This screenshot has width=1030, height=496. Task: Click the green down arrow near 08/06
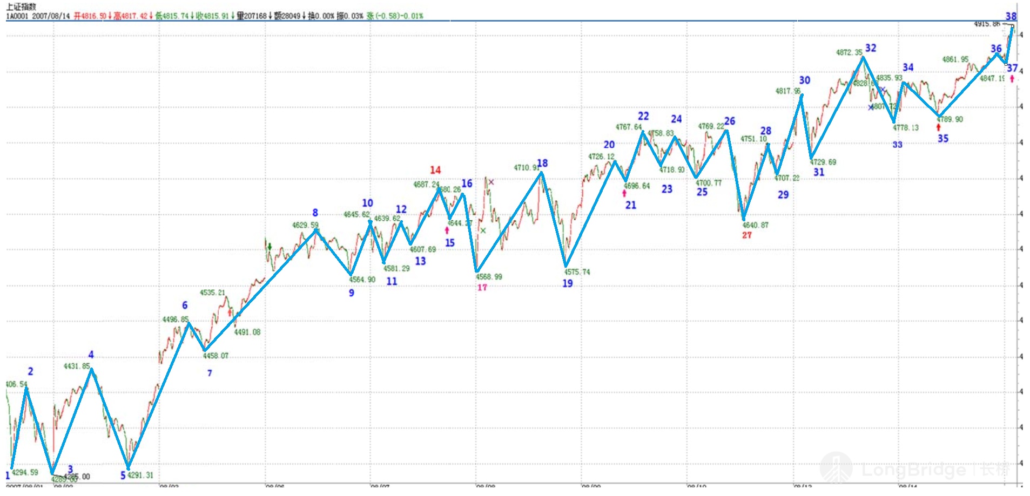point(270,247)
